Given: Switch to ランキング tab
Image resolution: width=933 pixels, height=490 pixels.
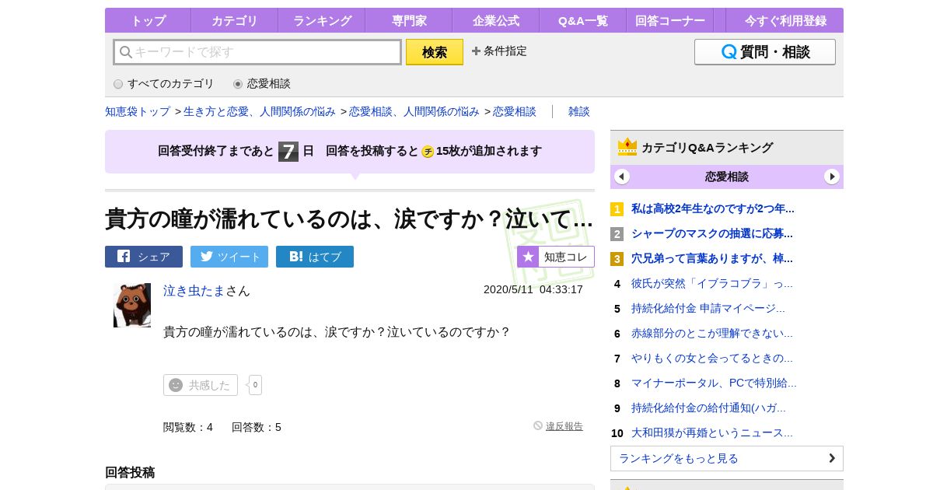Looking at the screenshot, I should click(321, 20).
